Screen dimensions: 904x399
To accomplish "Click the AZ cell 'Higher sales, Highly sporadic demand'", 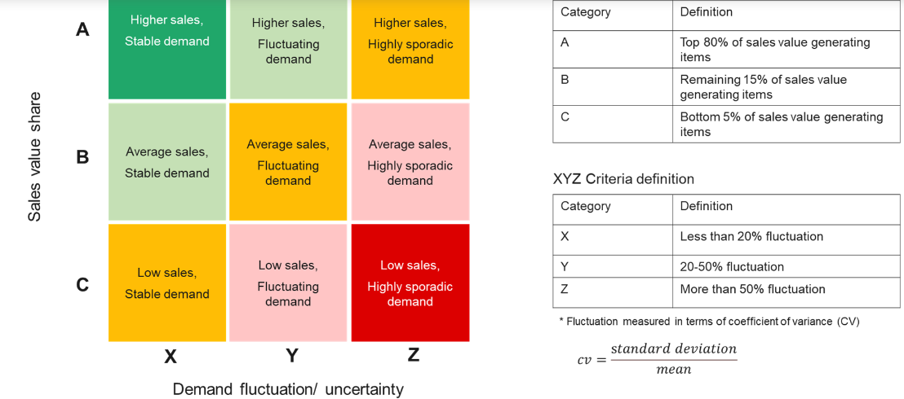I will (410, 50).
